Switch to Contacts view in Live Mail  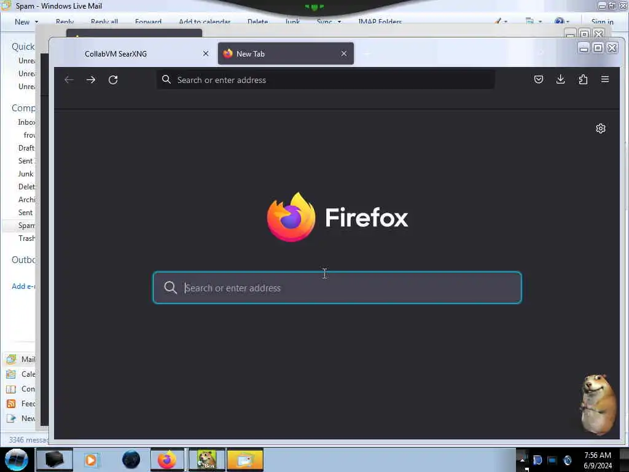[21, 389]
